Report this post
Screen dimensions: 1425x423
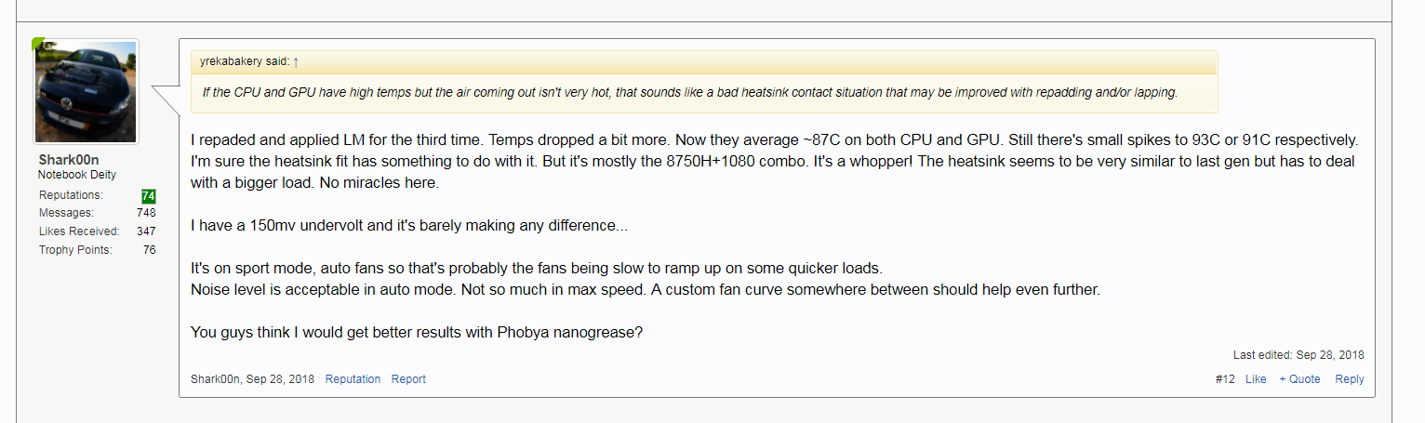pos(408,379)
